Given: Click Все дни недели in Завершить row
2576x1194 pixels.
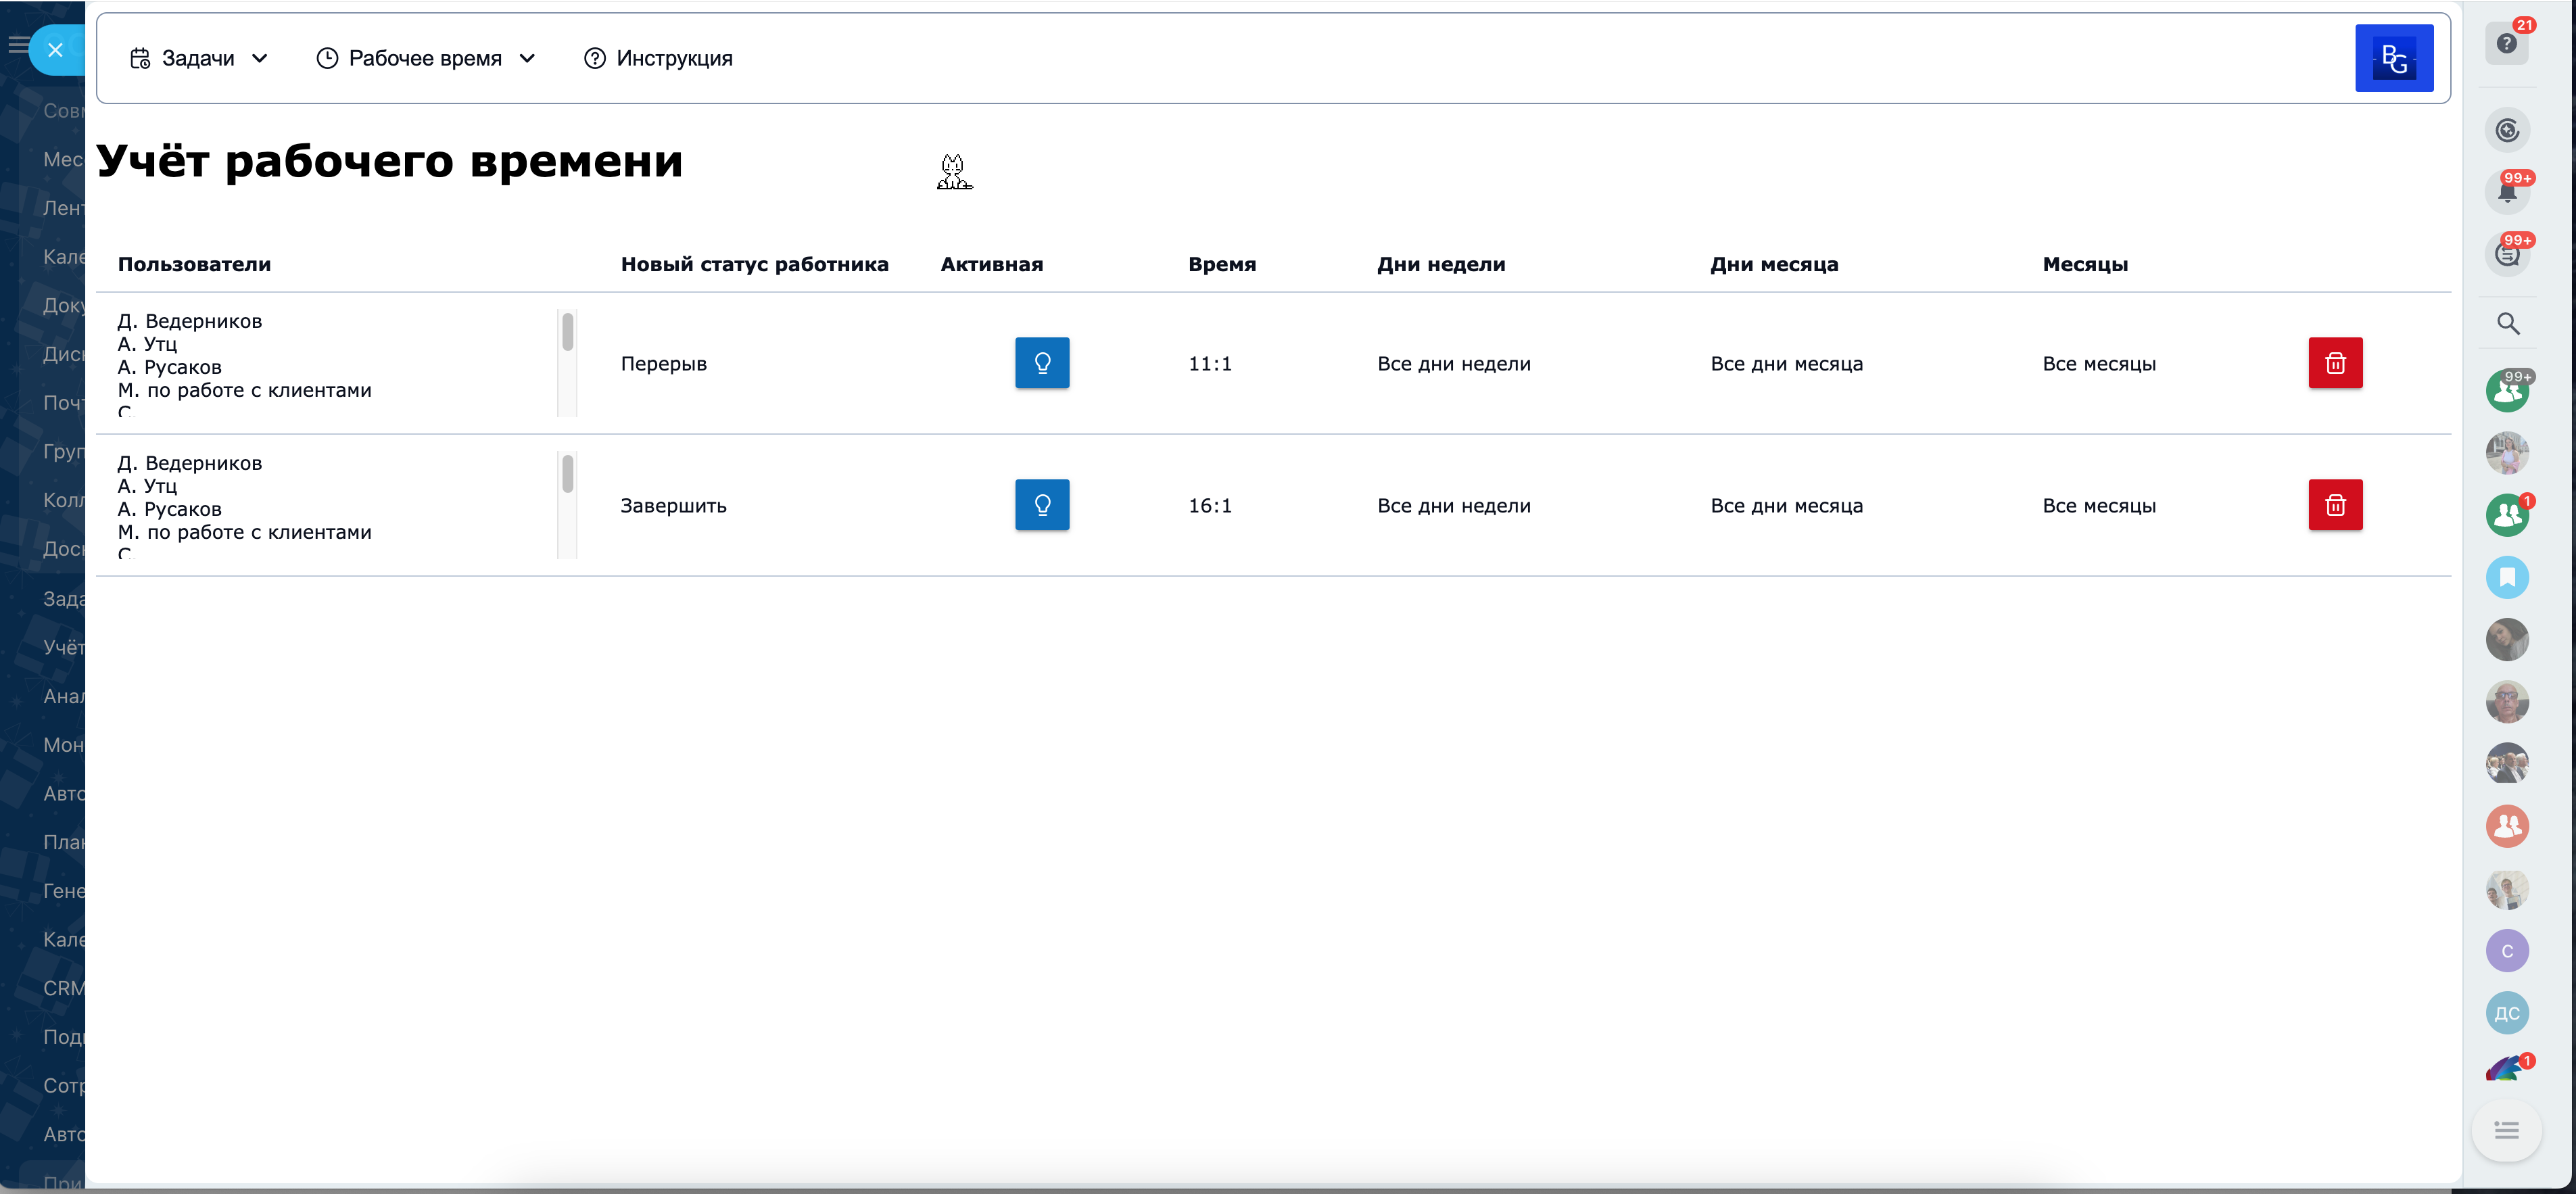Looking at the screenshot, I should 1453,506.
